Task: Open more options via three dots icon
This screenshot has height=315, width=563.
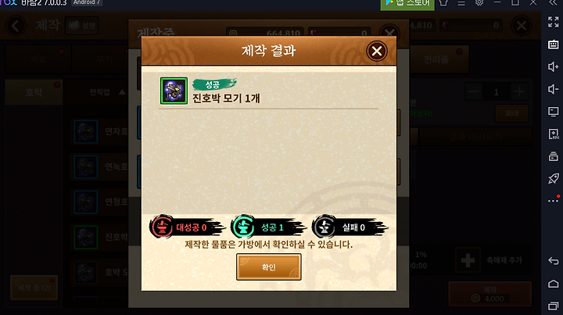Action: tap(553, 201)
